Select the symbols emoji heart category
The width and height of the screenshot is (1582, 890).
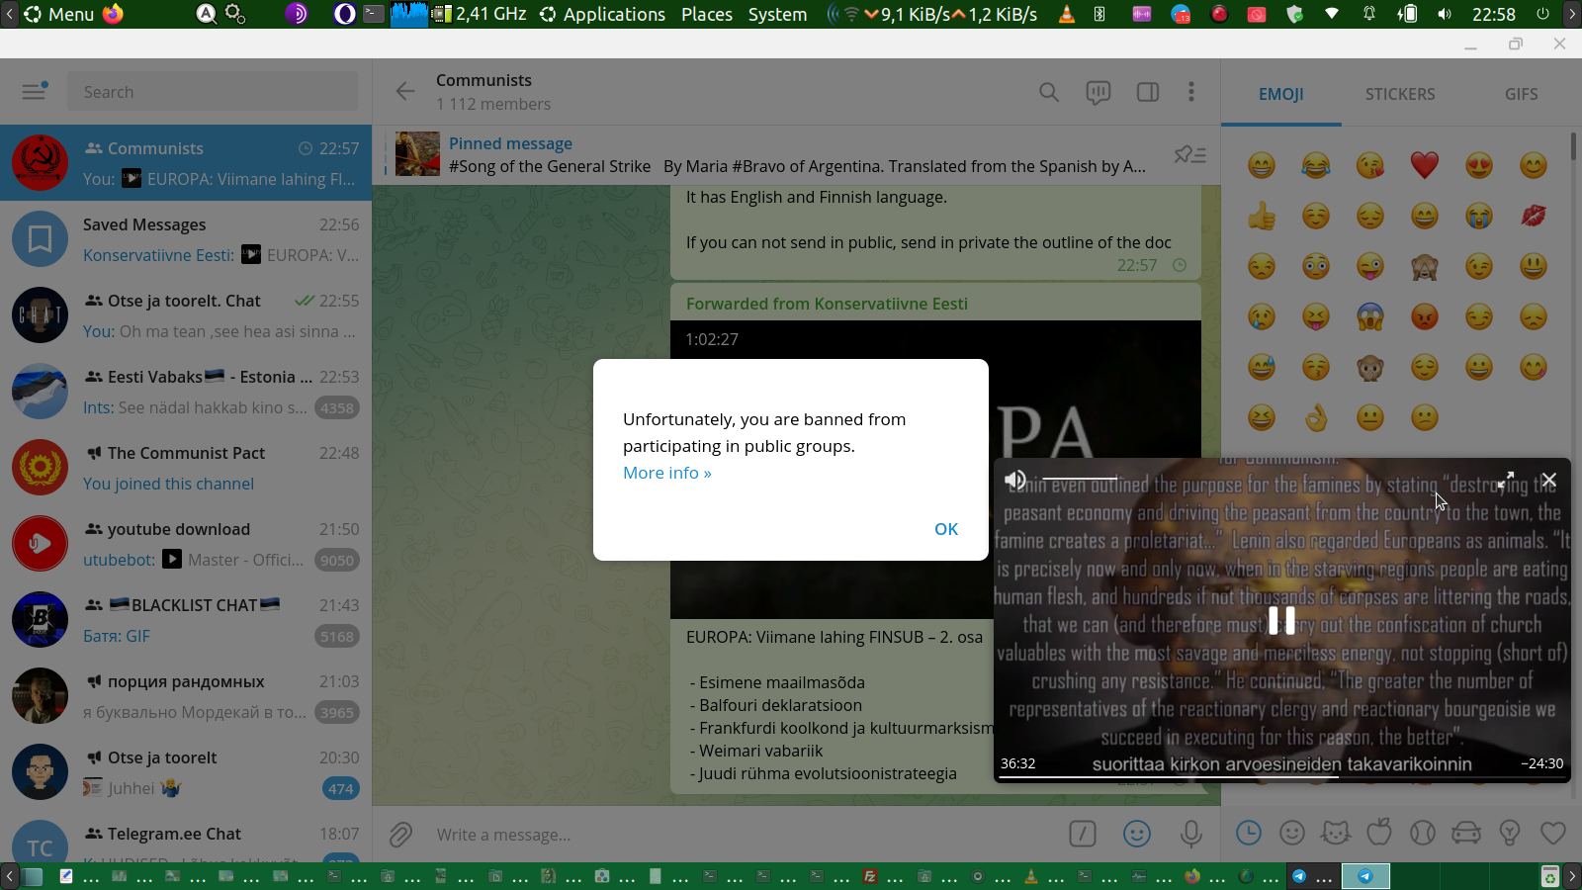[x=1553, y=833]
